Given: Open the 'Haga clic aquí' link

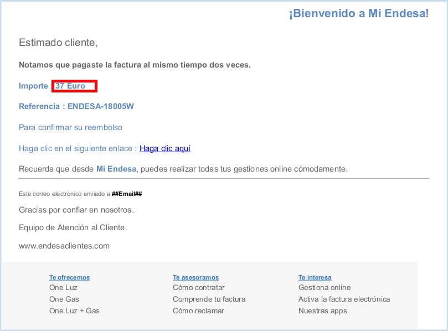Looking at the screenshot, I should click(x=165, y=148).
